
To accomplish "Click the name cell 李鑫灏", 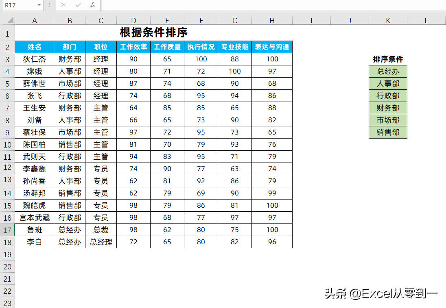I will tap(35, 169).
